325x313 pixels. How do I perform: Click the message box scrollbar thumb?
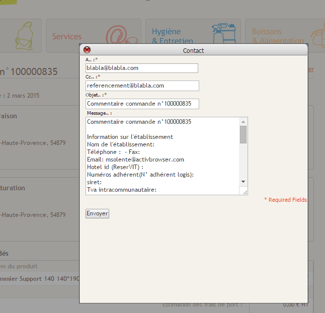243,135
